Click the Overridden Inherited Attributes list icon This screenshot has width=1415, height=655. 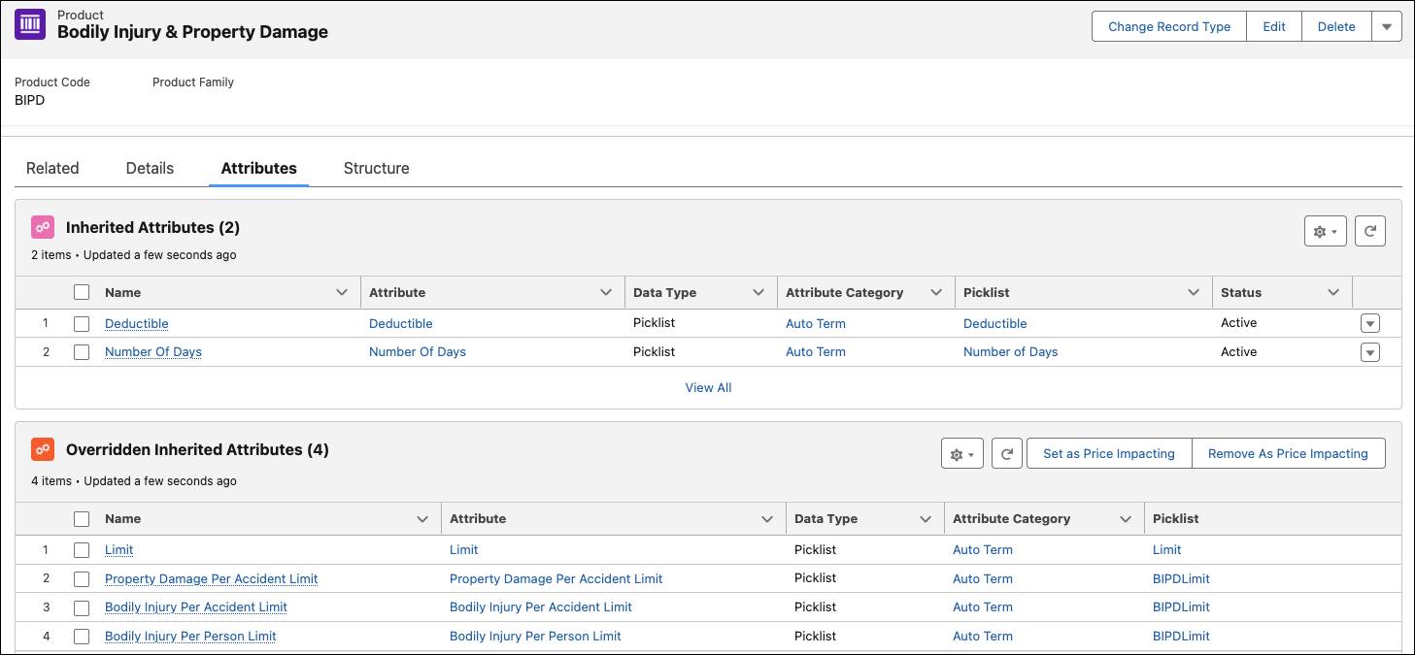42,449
